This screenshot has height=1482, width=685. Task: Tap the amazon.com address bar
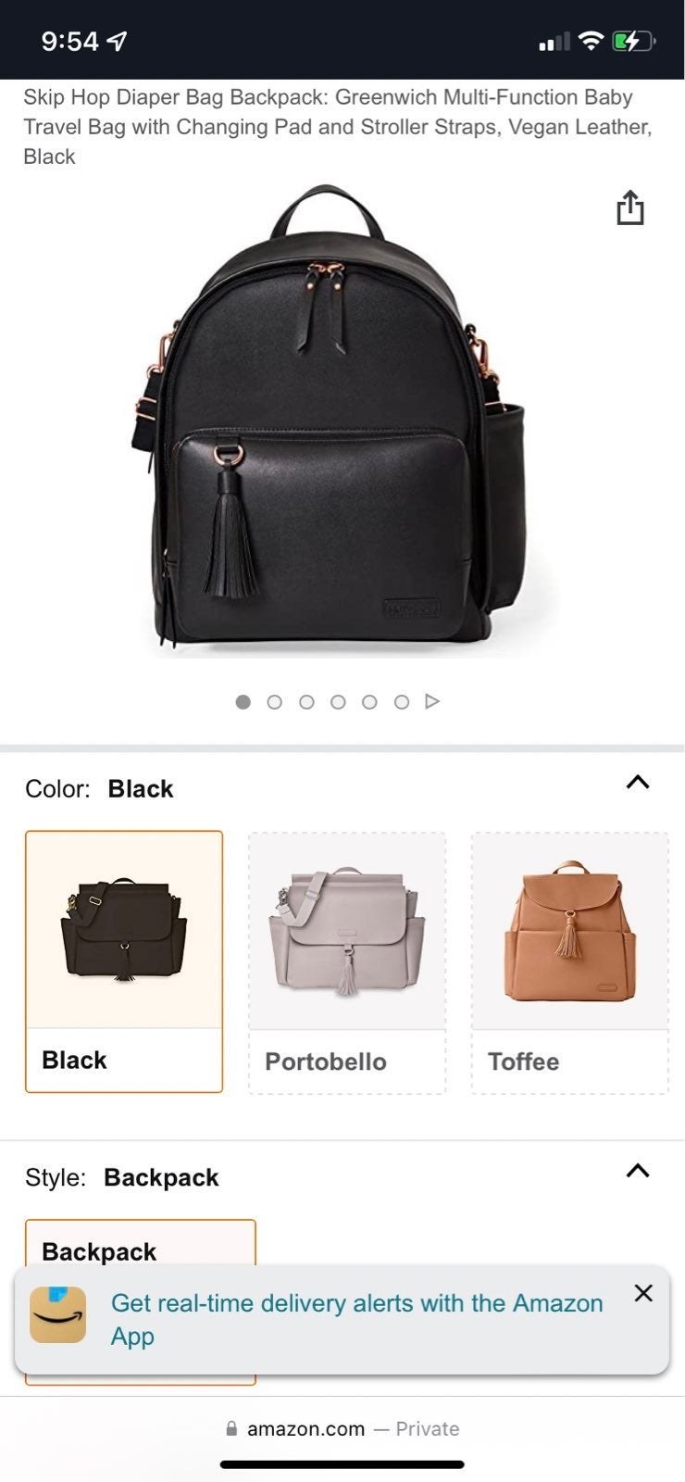tap(342, 1428)
